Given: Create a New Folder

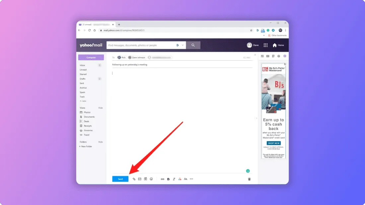Looking at the screenshot, I should point(85,146).
